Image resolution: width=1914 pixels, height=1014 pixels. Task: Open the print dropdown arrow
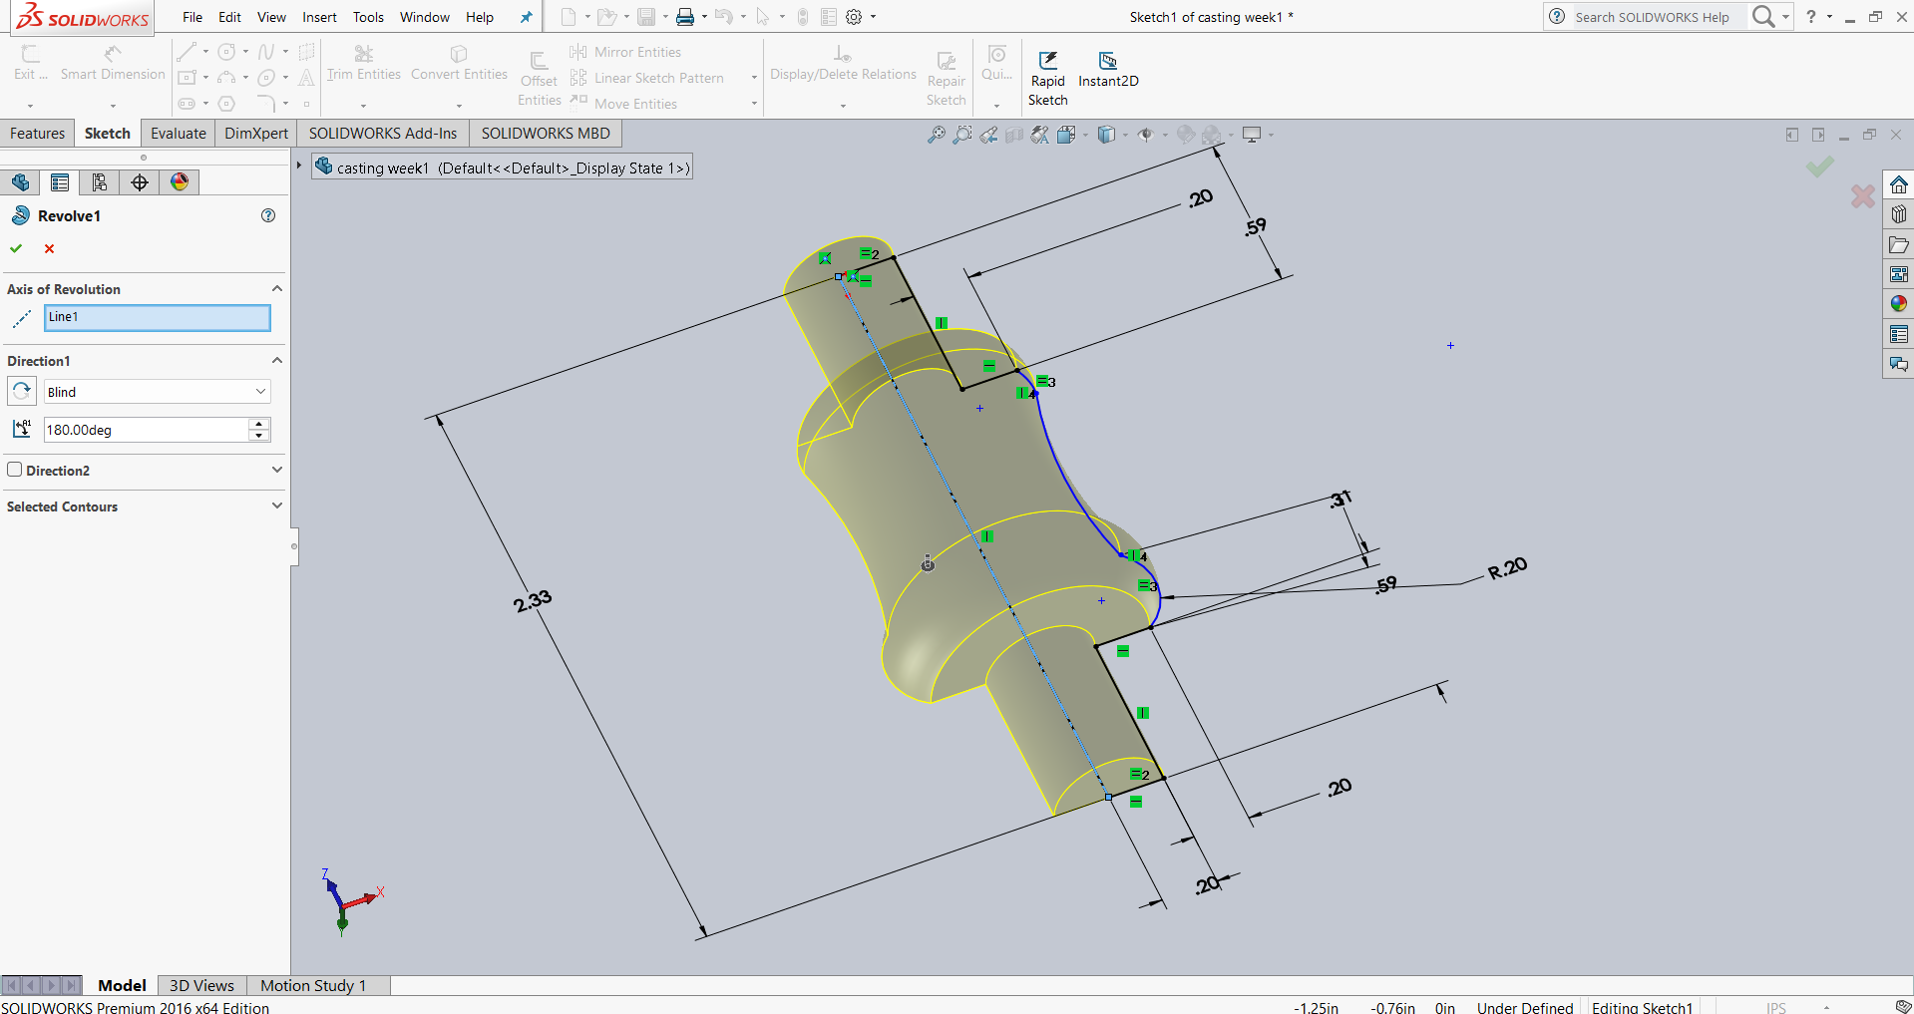(x=704, y=17)
